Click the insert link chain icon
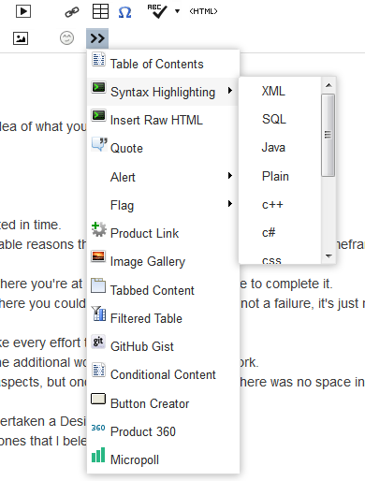Viewport: 365px width, 481px height. (72, 12)
